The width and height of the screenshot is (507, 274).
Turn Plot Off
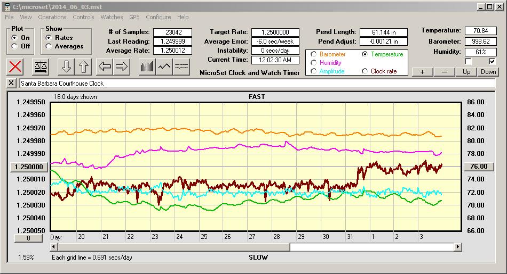[x=14, y=46]
